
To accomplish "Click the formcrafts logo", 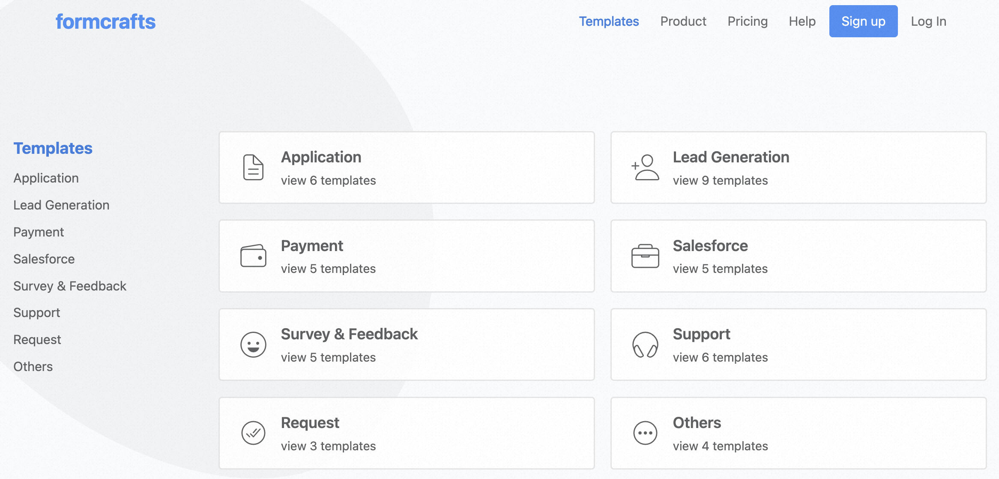I will pos(105,22).
